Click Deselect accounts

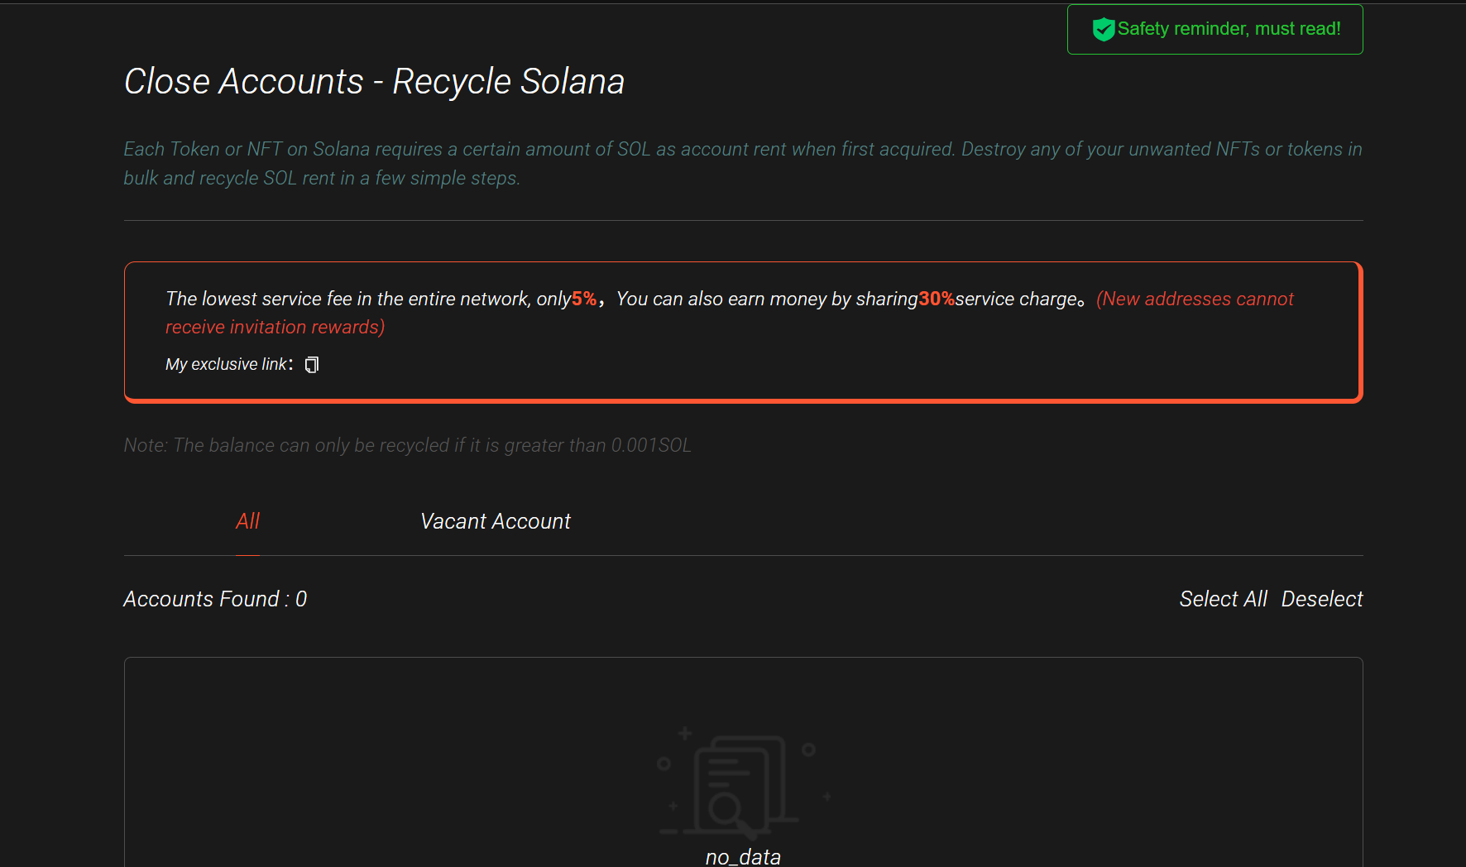click(1322, 599)
